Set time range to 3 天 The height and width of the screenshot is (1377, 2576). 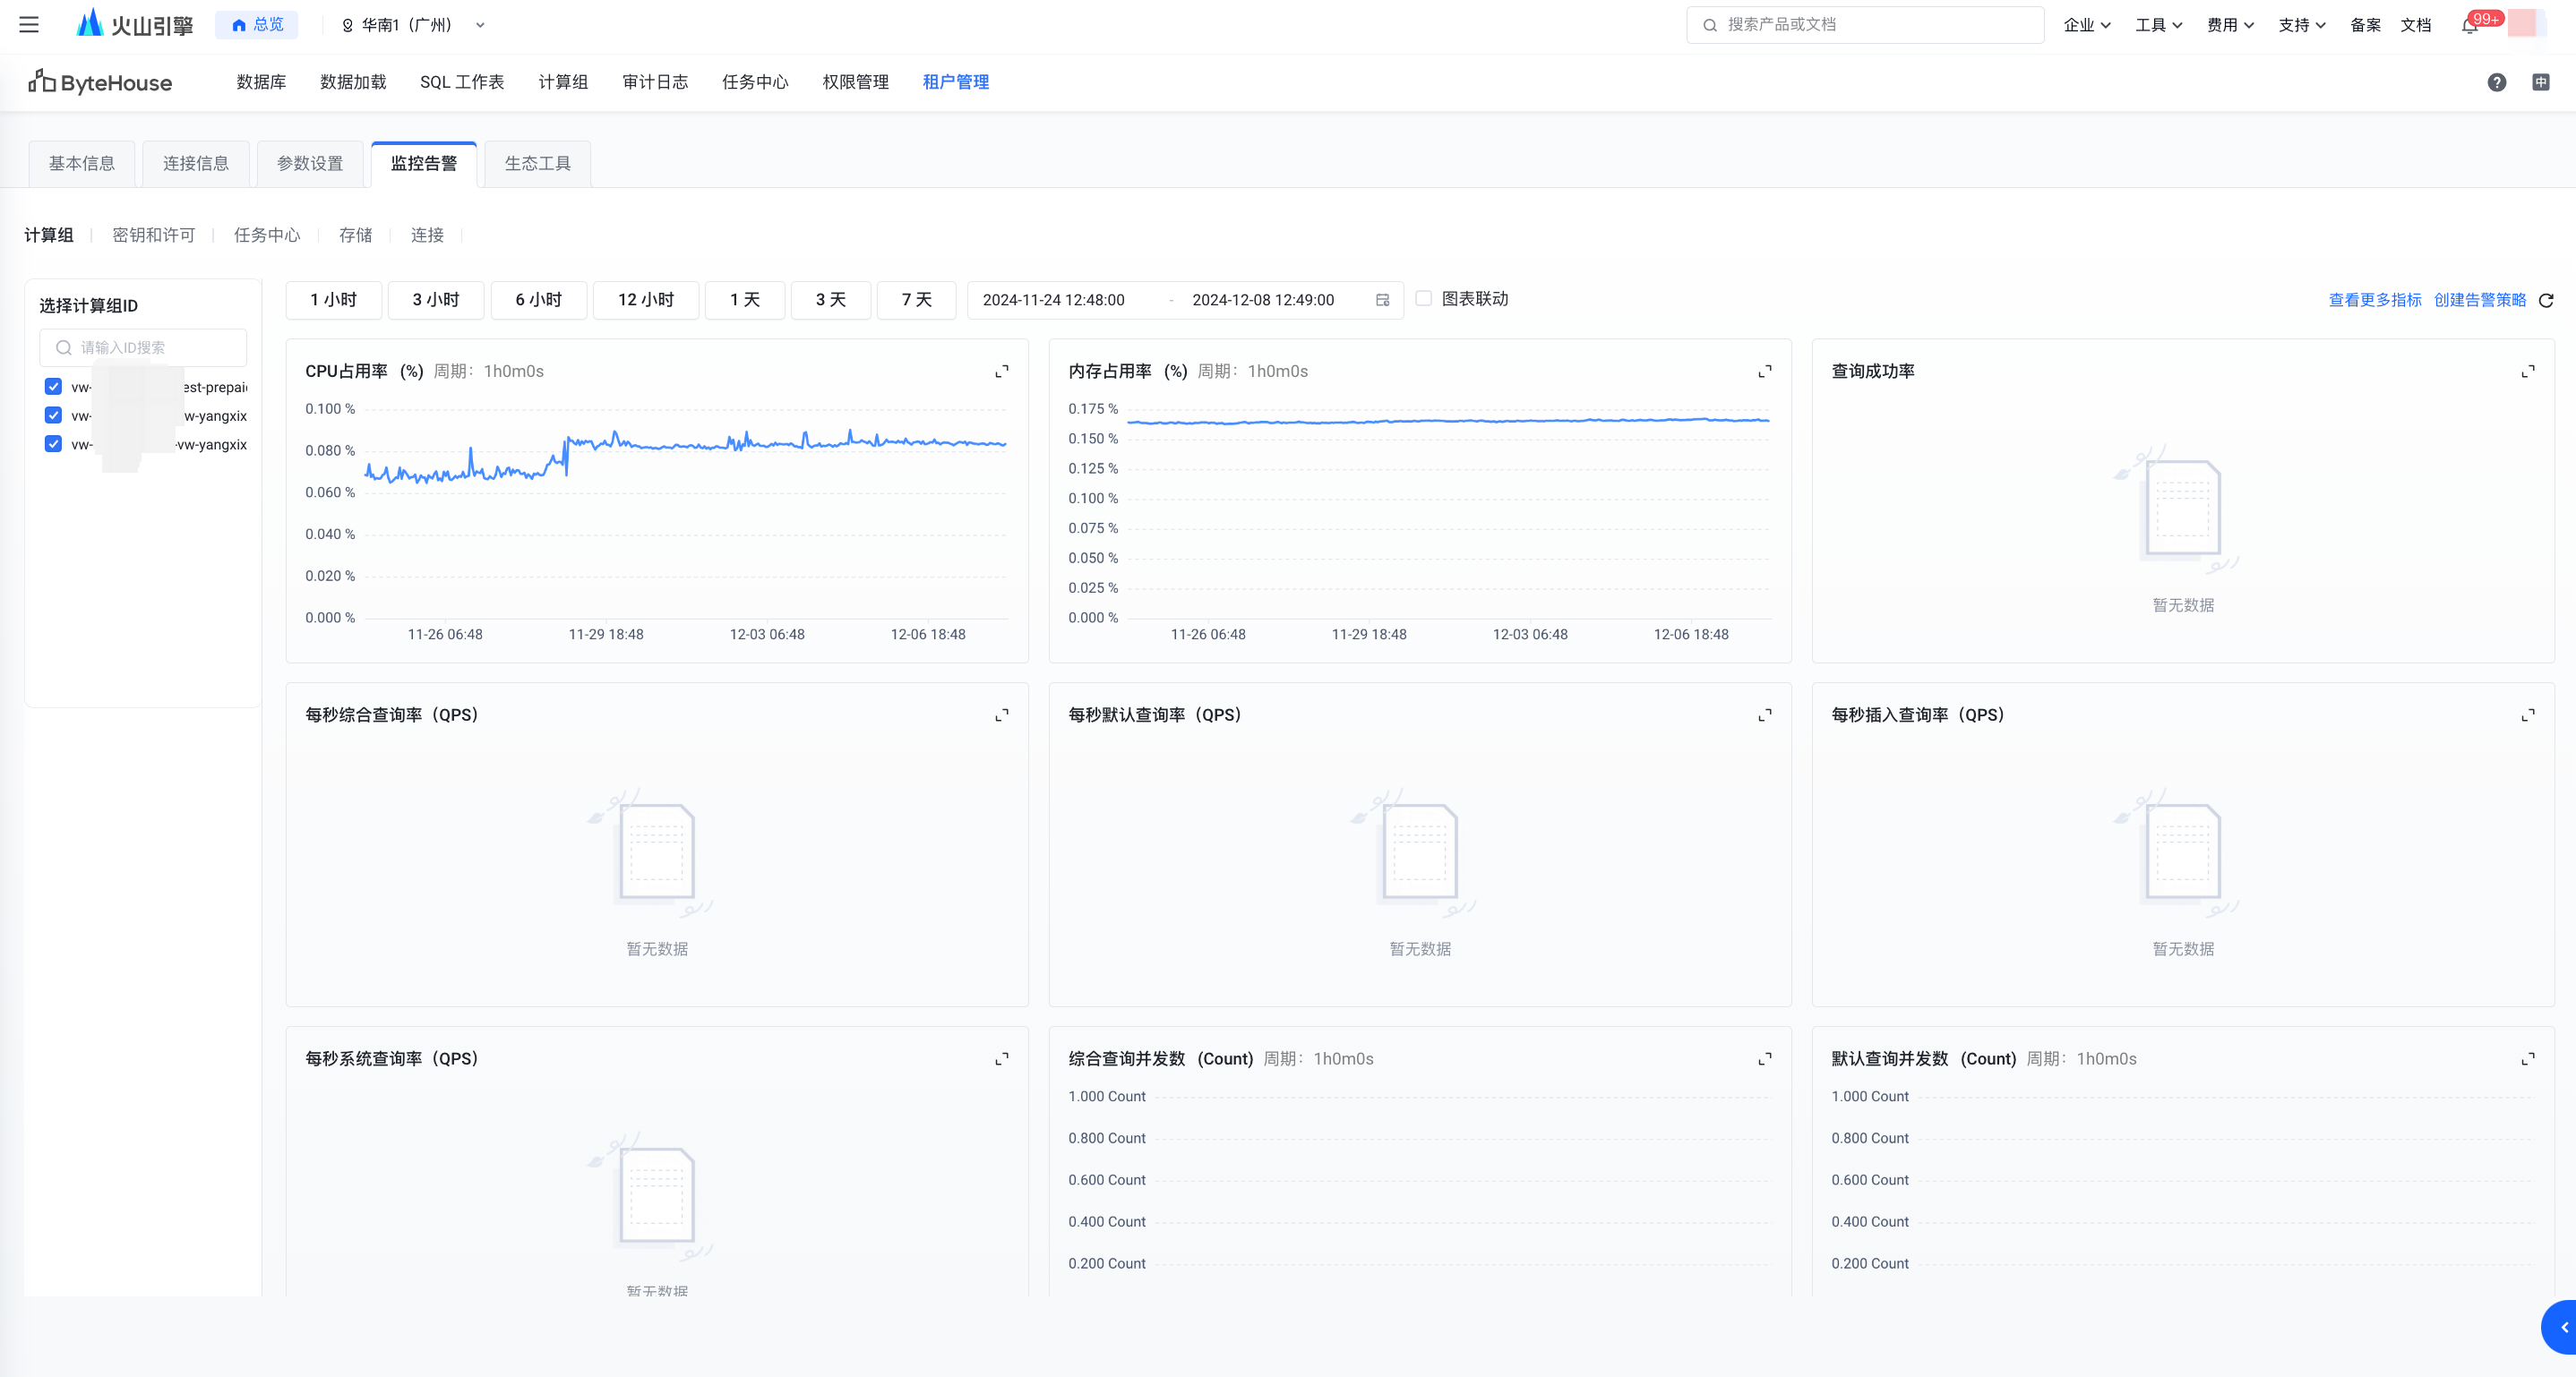click(831, 300)
